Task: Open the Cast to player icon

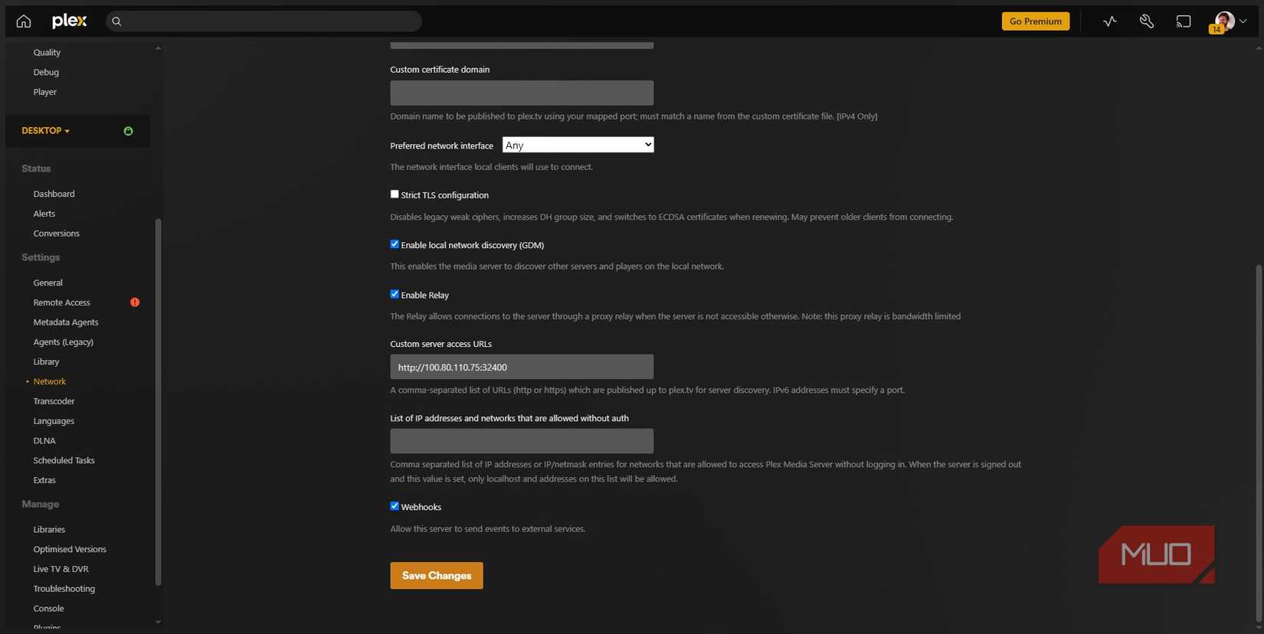Action: (1184, 21)
